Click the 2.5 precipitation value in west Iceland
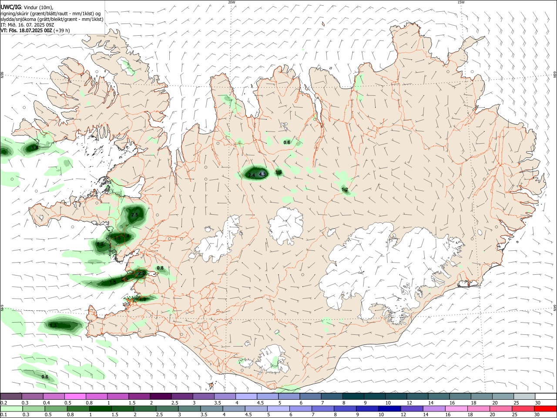Image resolution: width=557 pixels, height=418 pixels. pyautogui.click(x=134, y=215)
